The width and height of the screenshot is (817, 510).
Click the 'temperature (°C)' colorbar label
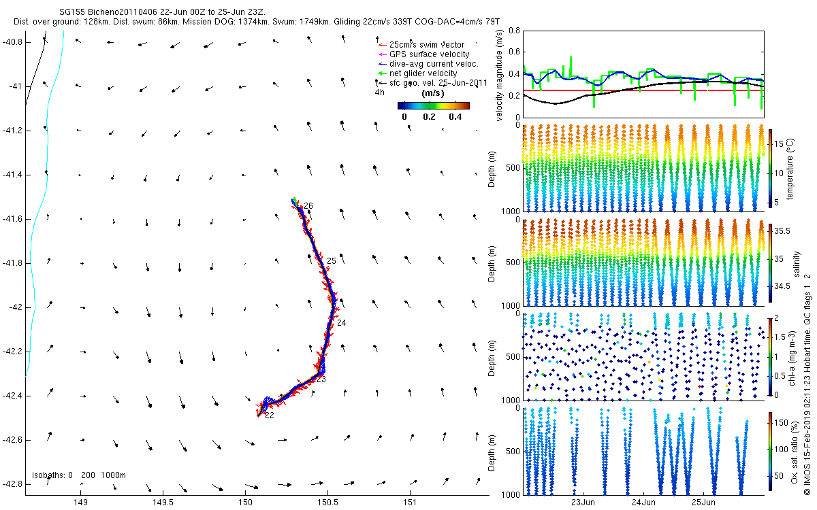click(x=792, y=167)
